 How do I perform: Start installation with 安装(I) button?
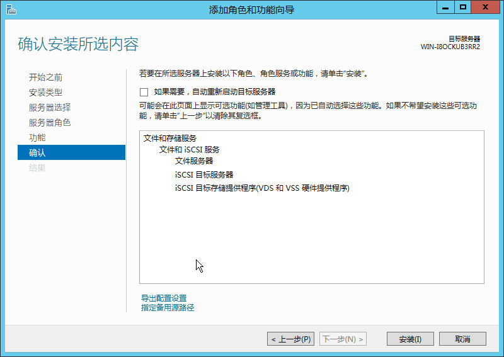coord(410,339)
